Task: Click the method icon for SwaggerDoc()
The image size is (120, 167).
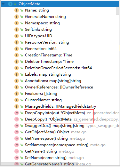Action: click(x=17, y=126)
